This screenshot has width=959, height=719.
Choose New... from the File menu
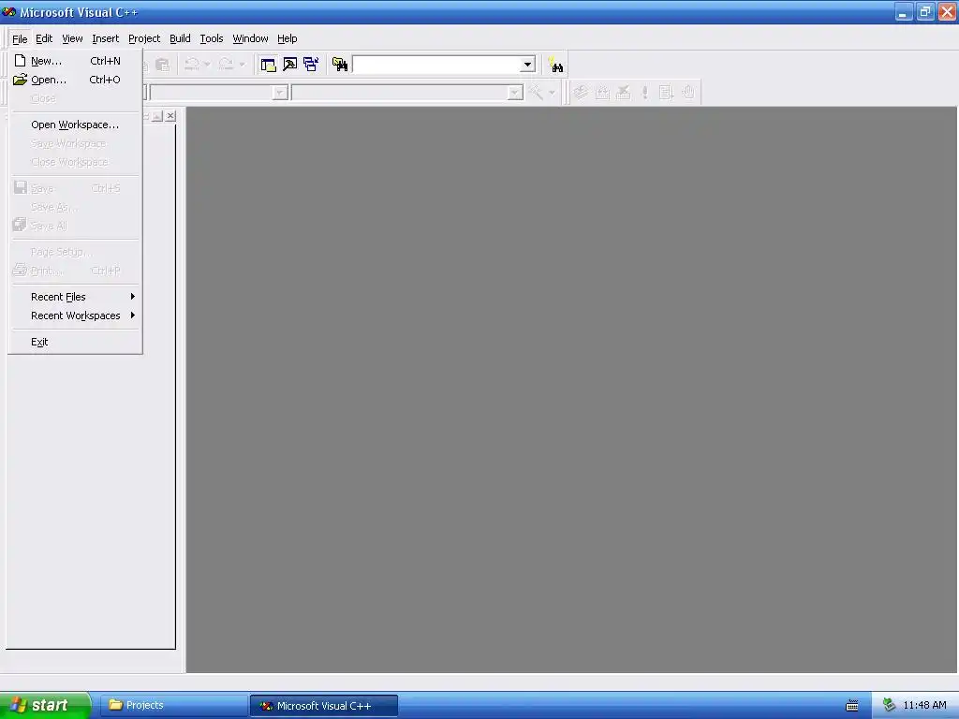pyautogui.click(x=75, y=61)
